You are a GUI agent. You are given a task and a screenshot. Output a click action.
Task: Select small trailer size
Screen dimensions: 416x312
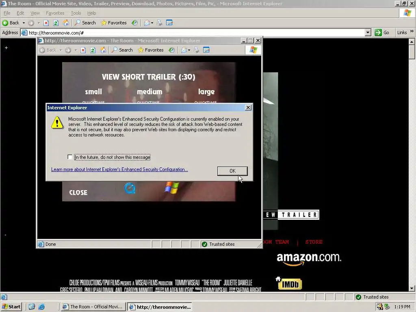93,91
